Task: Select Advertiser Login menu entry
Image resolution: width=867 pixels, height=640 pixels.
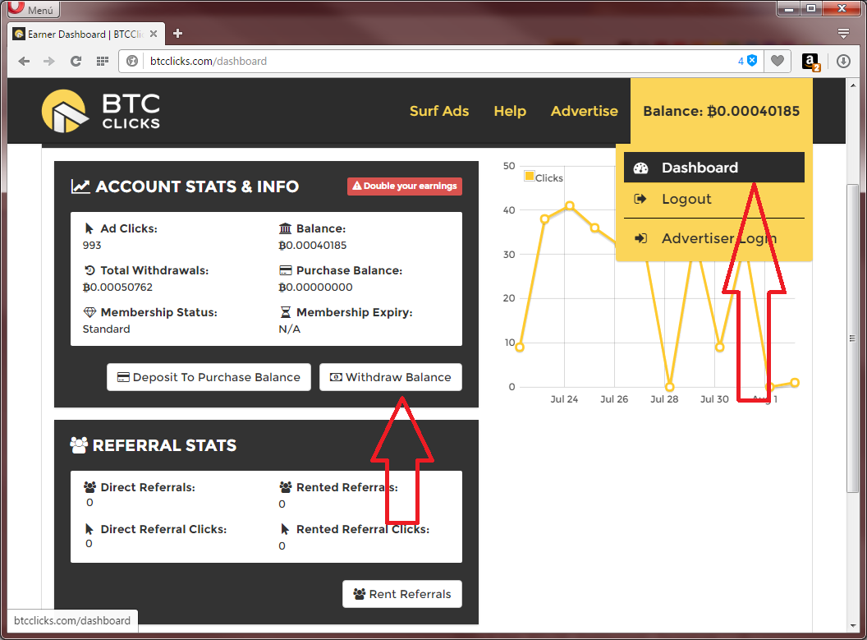Action: [718, 238]
